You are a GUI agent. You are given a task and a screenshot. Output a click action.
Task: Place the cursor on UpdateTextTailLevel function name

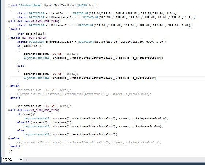[x=60, y=5]
